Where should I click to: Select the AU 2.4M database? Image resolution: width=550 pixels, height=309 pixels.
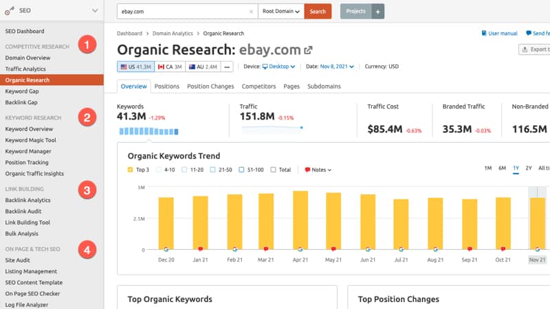(203, 67)
